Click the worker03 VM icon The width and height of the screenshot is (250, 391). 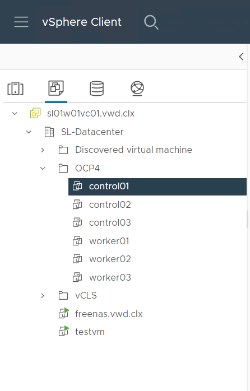(x=77, y=277)
